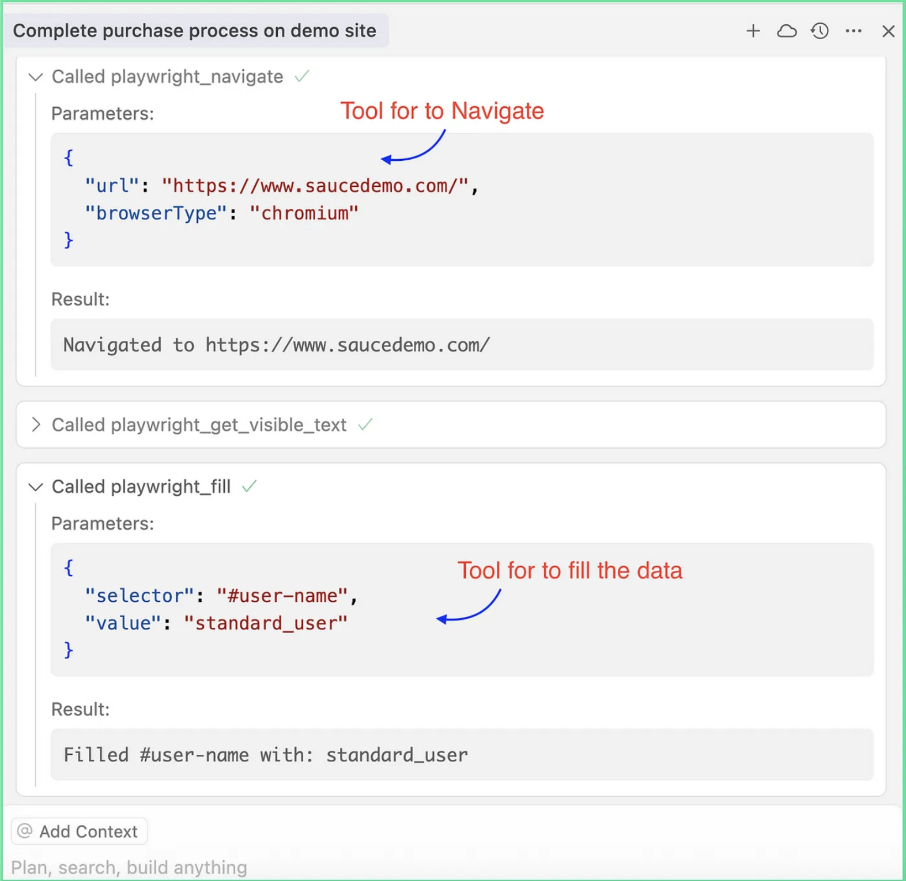The image size is (906, 881).
Task: Click the "url" parameter key
Action: pos(112,186)
